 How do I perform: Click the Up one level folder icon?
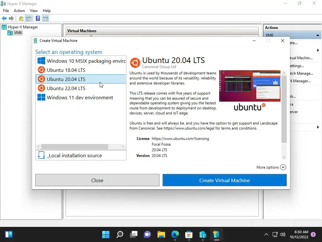point(21,19)
